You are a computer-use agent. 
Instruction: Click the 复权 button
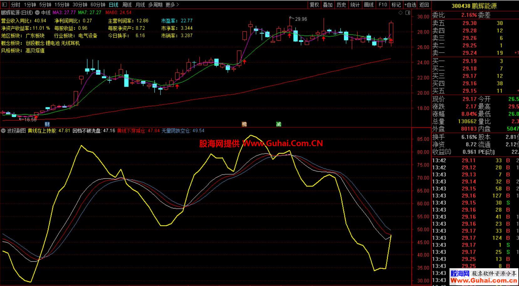(314, 5)
